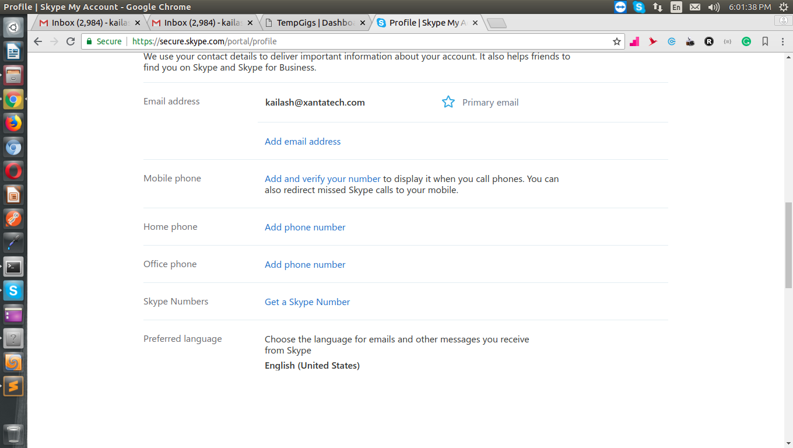Close the TempGigs Dashboard tab

click(363, 23)
